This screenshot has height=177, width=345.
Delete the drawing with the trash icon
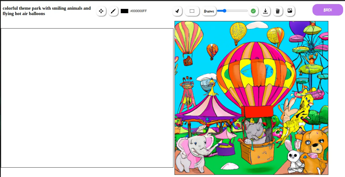[x=278, y=11]
